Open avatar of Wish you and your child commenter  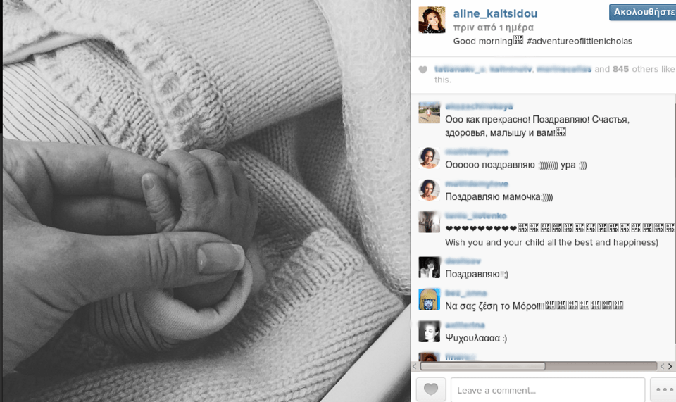[429, 222]
